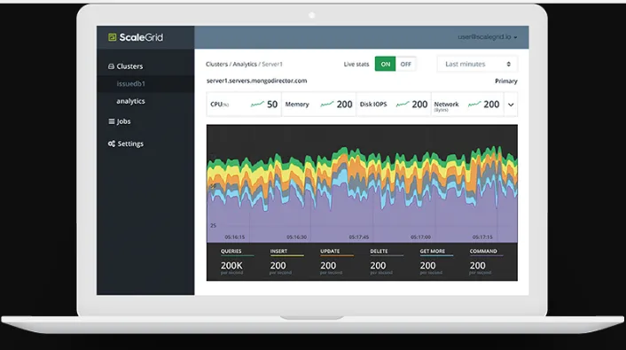Click the Disk IOPS sparkline icon
Screen dimensions: 626x350
click(403, 105)
